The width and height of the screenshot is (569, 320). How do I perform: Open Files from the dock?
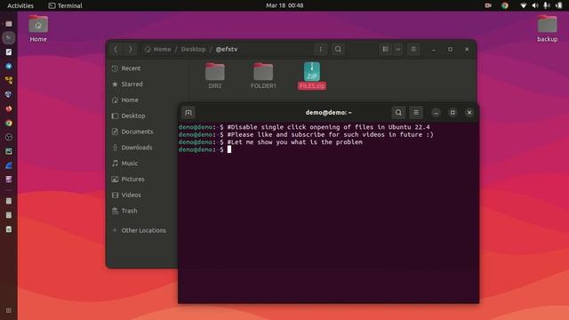tap(9, 24)
